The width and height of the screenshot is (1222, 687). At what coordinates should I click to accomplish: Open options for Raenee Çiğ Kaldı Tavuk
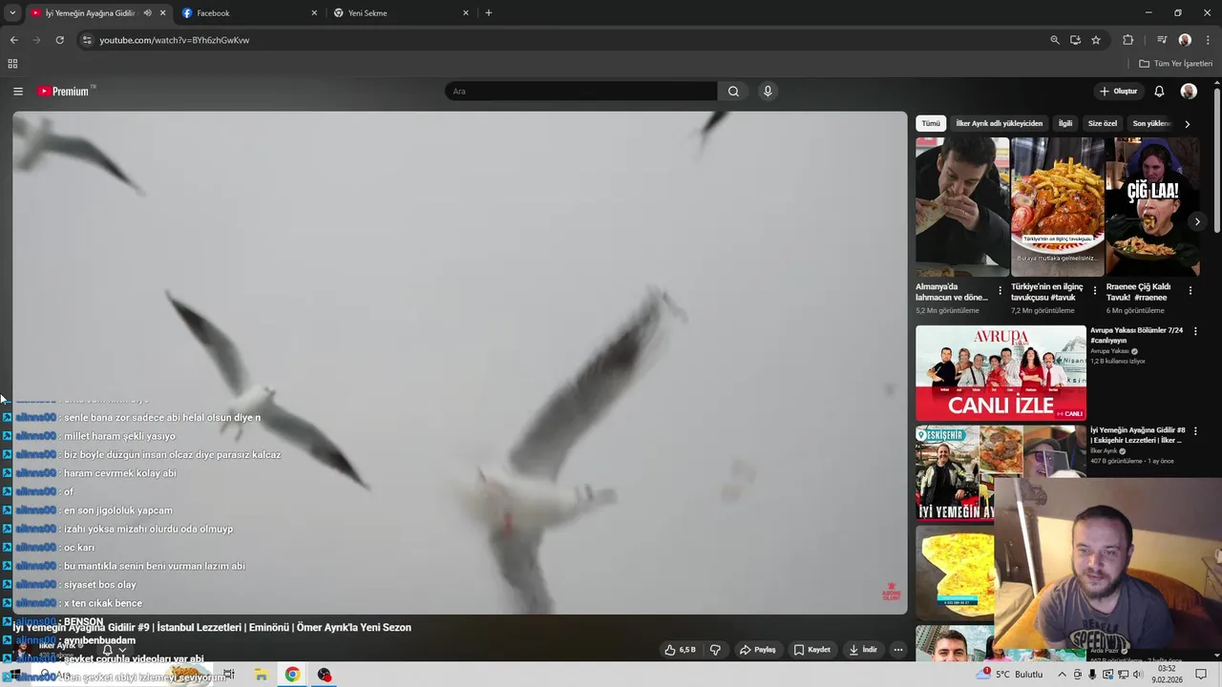pos(1190,291)
